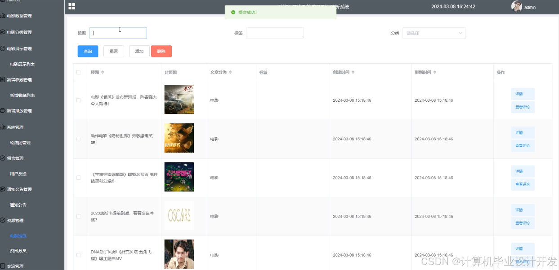Open the 分类 请选择 dropdown
This screenshot has width=559, height=270.
coord(434,33)
